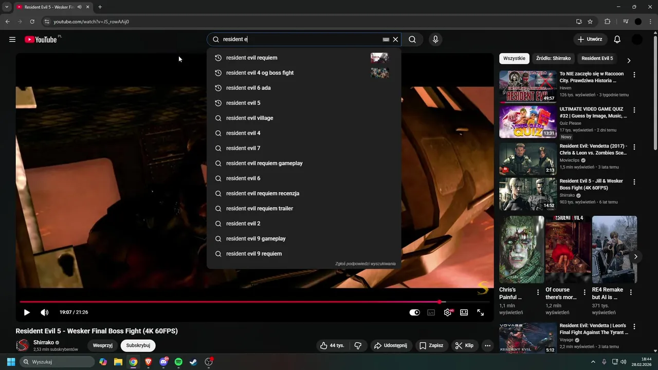Viewport: 658px width, 370px height.
Task: Open Shirrako channel avatar
Action: (22, 346)
